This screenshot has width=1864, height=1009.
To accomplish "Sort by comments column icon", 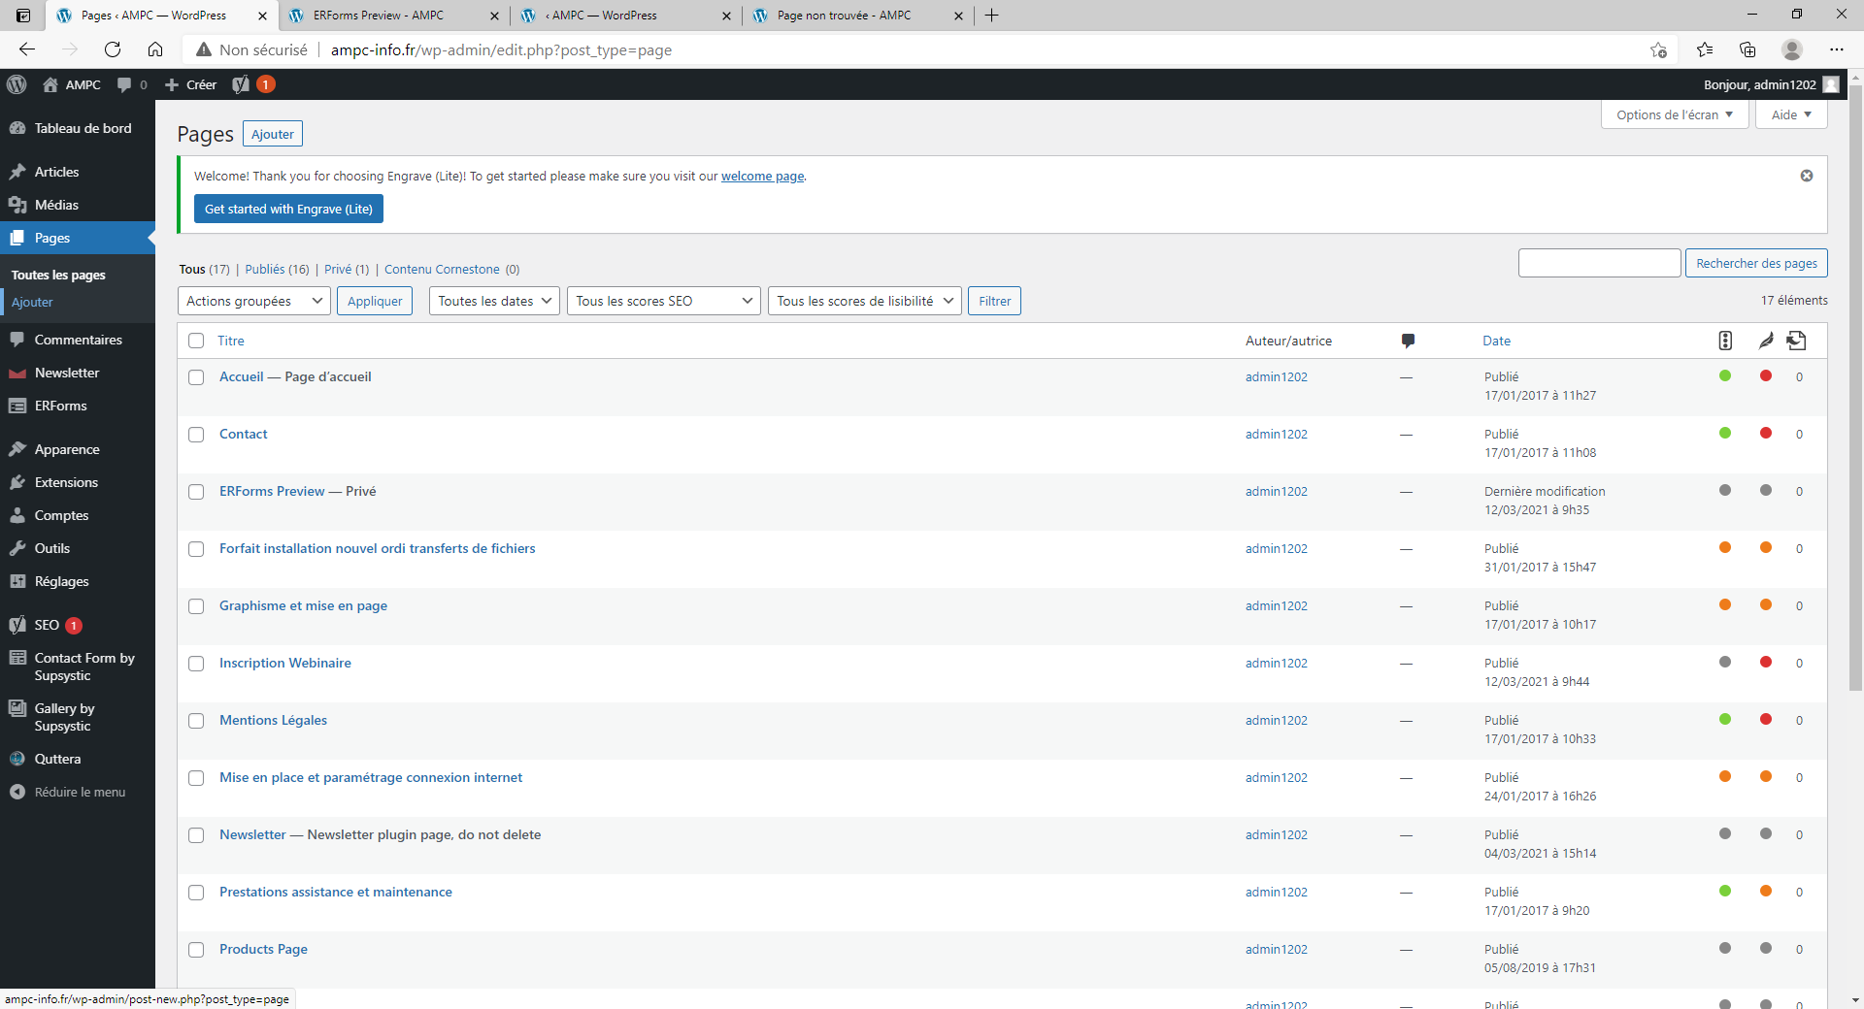I will pos(1408,341).
